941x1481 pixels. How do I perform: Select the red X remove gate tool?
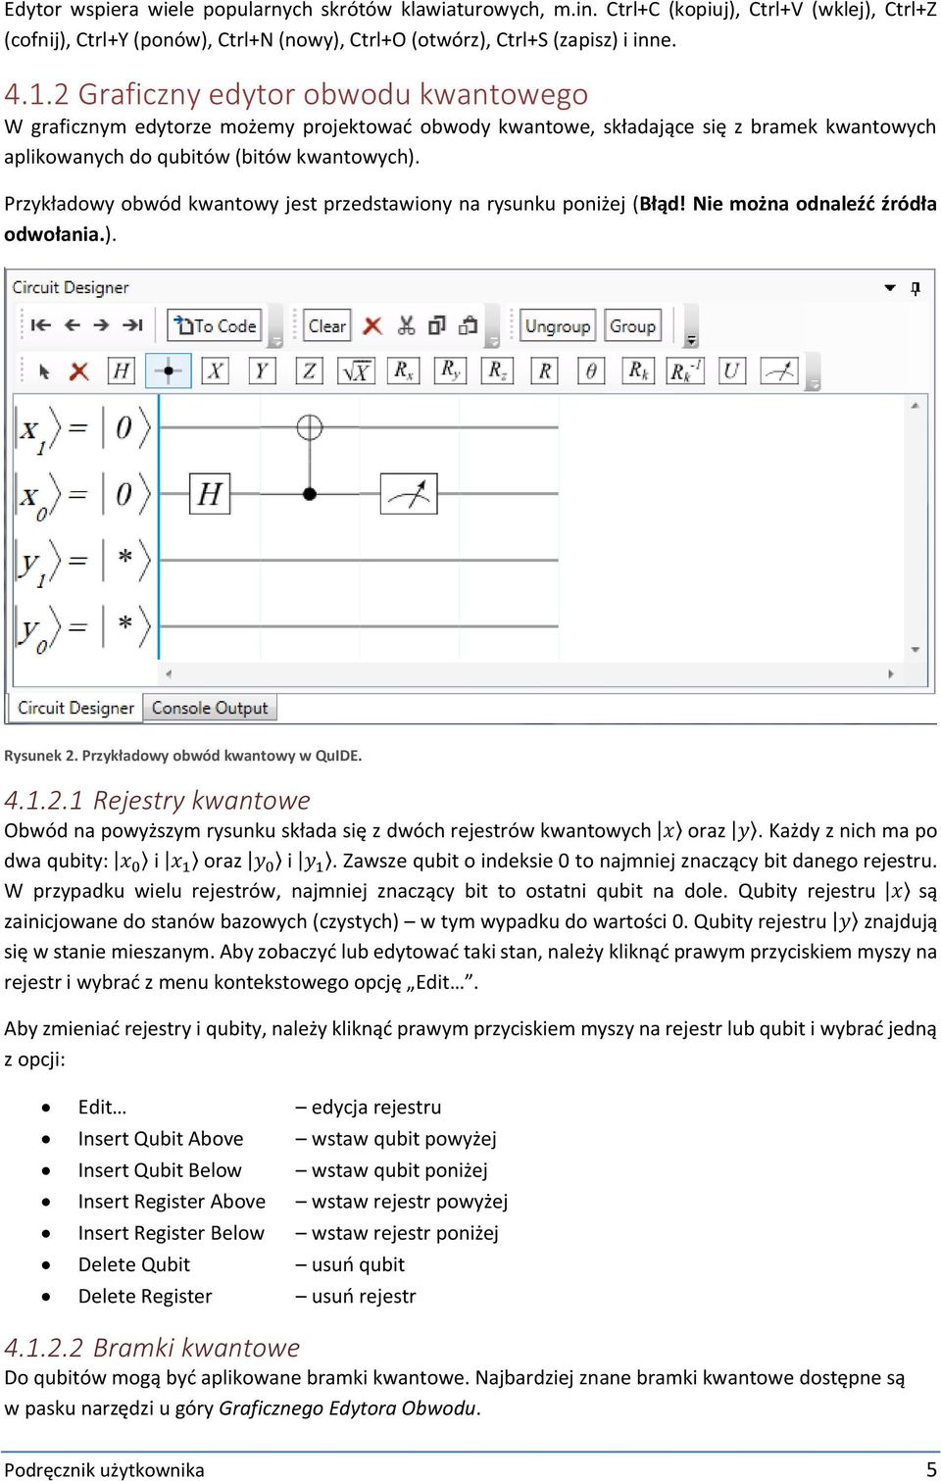pyautogui.click(x=79, y=371)
